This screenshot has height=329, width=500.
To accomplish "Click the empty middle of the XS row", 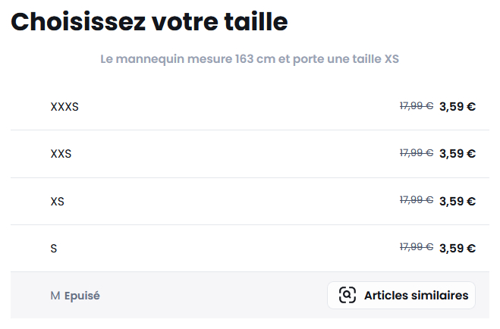I will pos(228,202).
